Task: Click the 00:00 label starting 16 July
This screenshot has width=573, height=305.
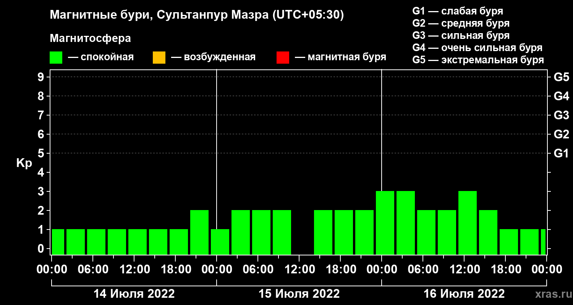Action: 382,269
